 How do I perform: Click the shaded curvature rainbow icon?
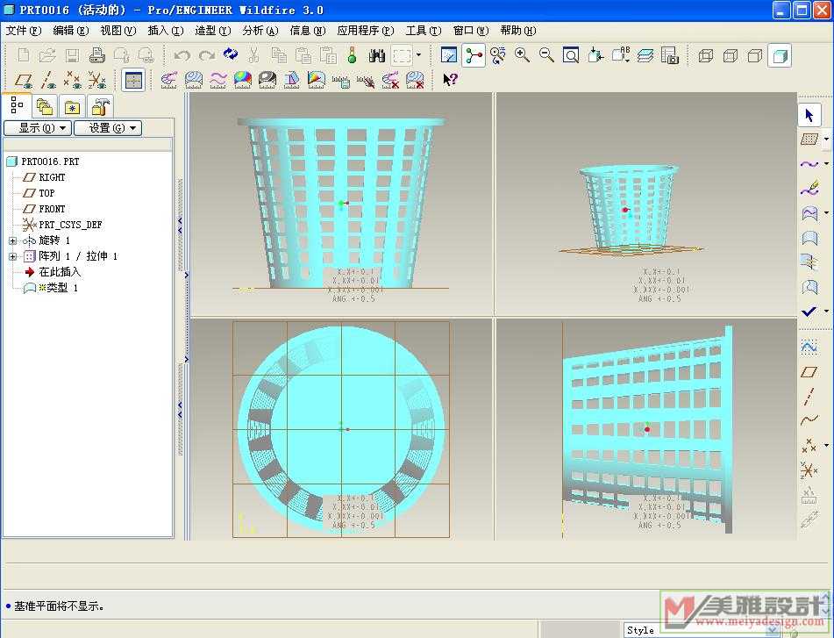[x=243, y=80]
